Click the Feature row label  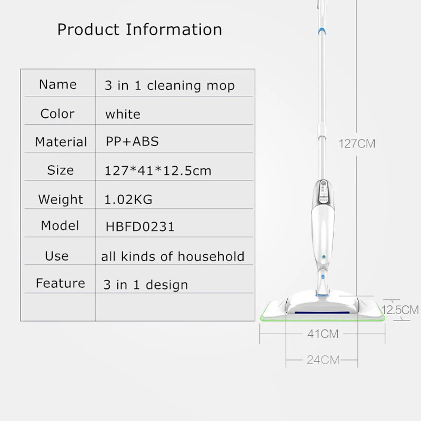[x=61, y=283]
